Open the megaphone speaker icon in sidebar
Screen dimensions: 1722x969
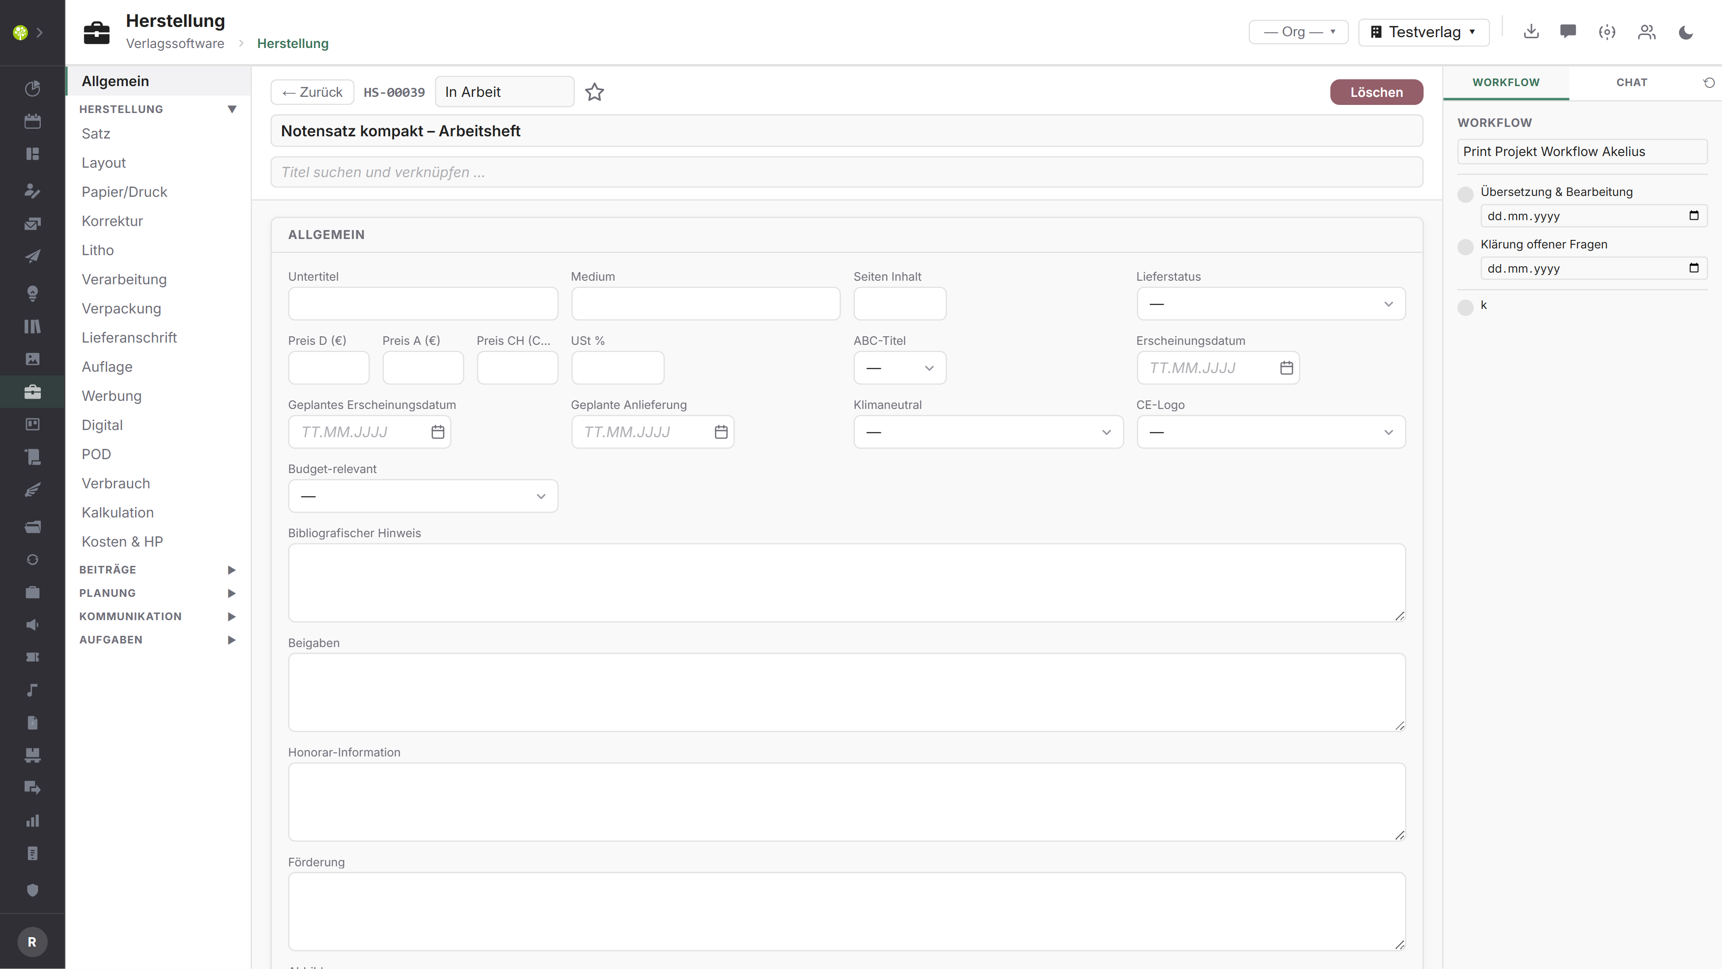pyautogui.click(x=32, y=625)
